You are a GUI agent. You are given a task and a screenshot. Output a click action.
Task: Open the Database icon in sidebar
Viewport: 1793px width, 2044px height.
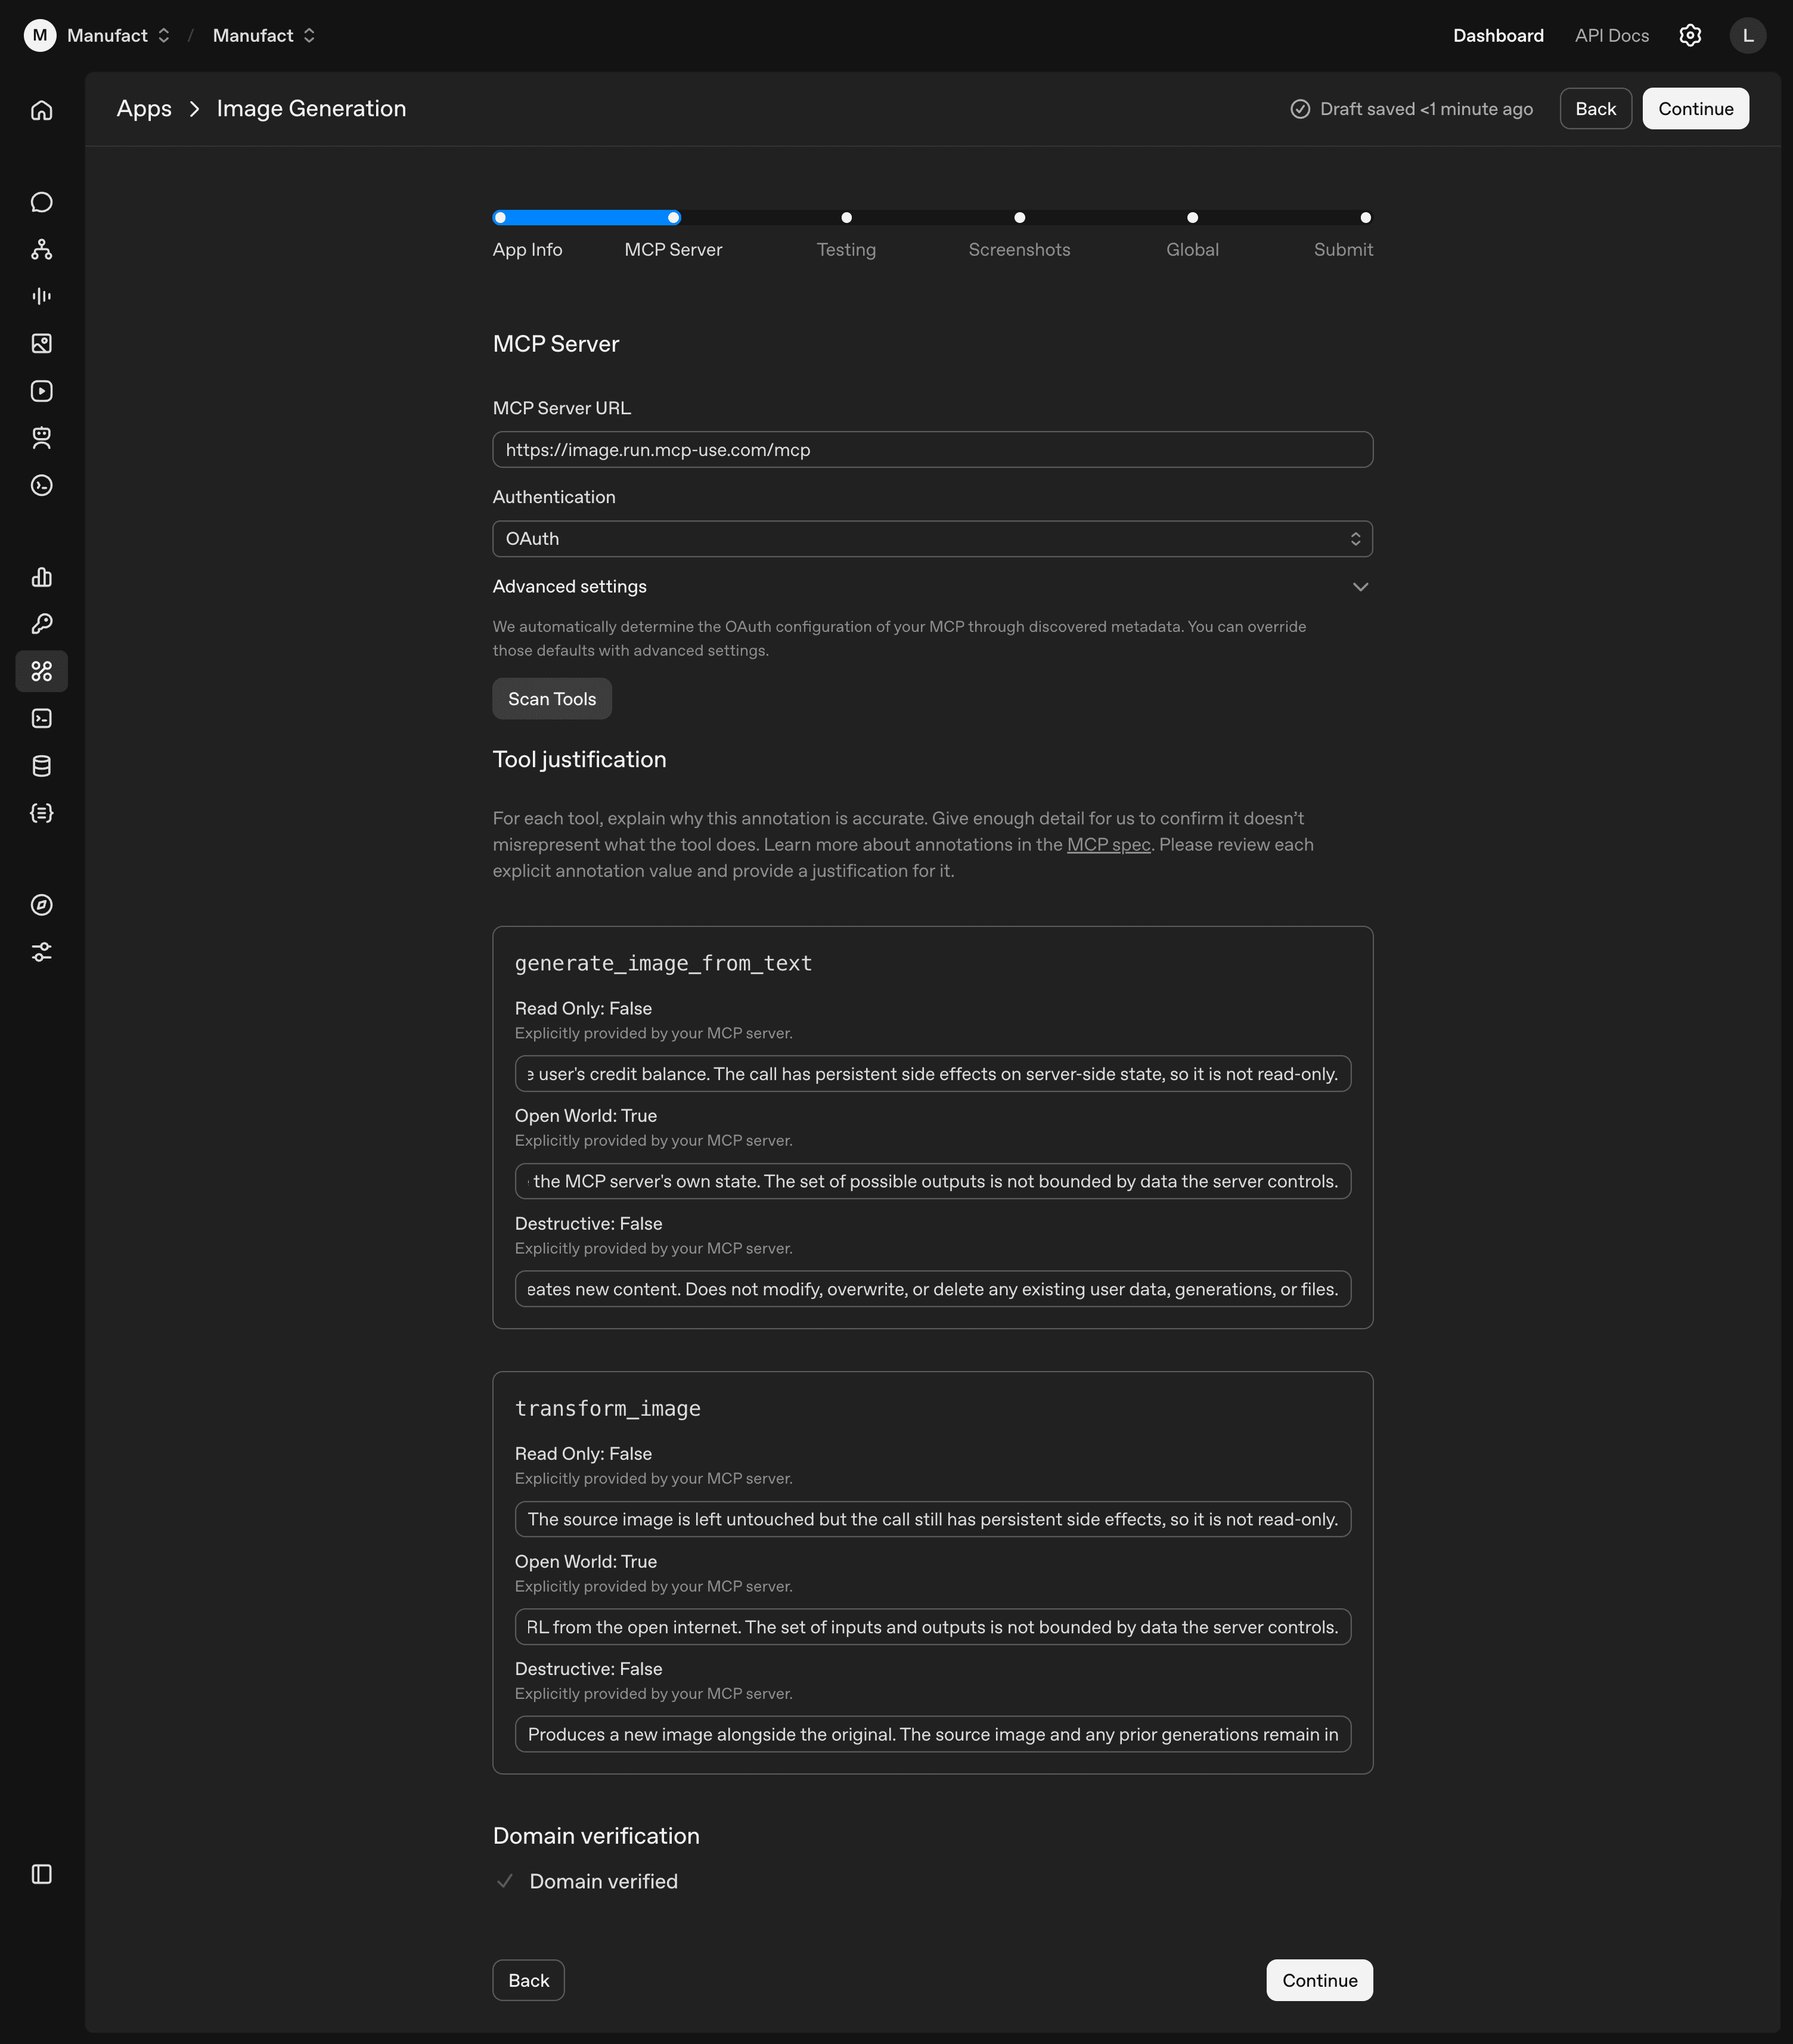click(x=41, y=766)
